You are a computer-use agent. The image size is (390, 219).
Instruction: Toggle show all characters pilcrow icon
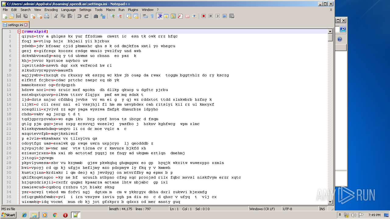(152, 16)
